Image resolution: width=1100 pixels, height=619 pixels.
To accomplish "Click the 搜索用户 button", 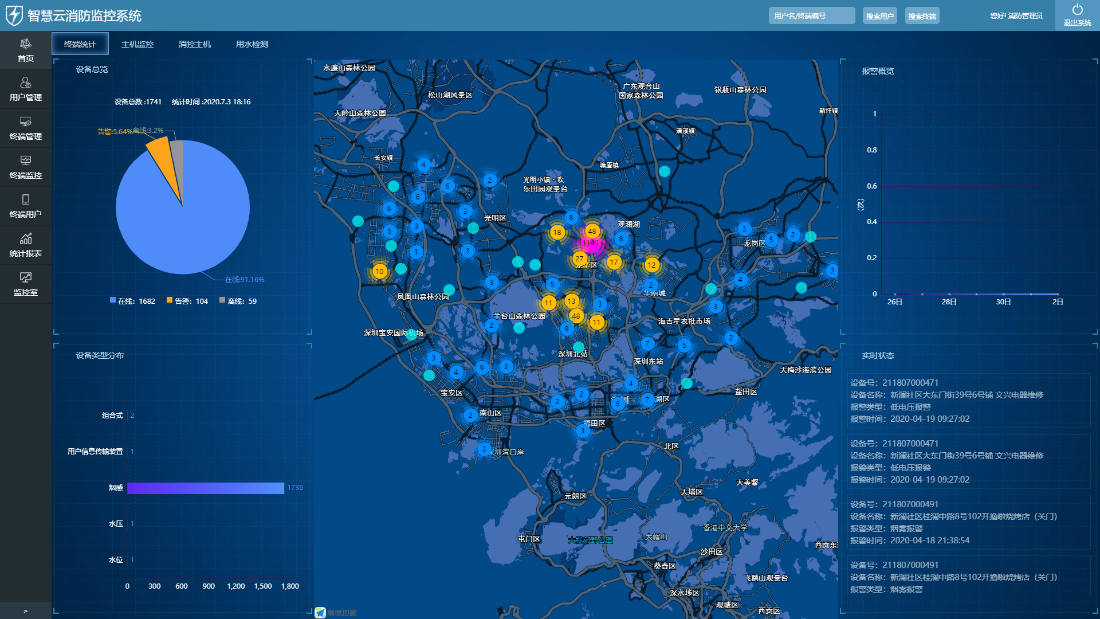I will click(879, 16).
